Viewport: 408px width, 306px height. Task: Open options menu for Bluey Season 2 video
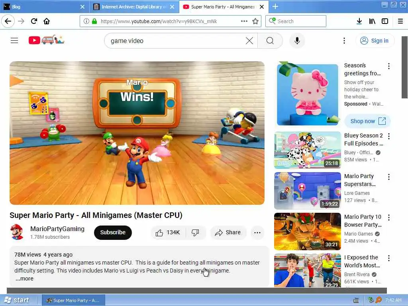(389, 136)
